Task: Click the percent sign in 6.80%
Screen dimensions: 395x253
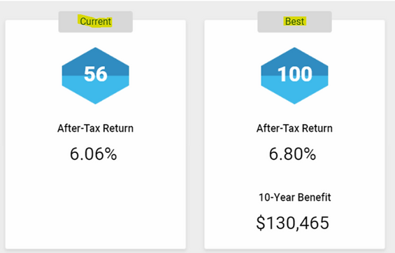Action: (310, 154)
